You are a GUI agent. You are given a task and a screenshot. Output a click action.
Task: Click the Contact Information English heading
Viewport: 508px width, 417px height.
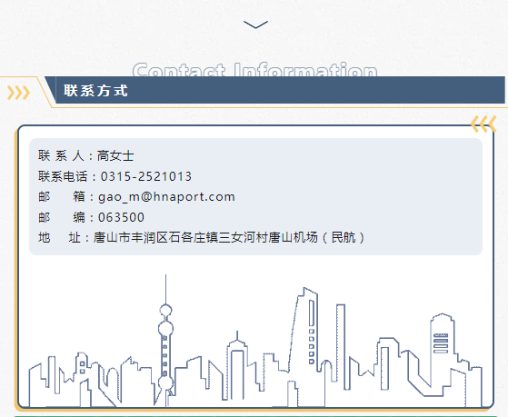pyautogui.click(x=255, y=70)
